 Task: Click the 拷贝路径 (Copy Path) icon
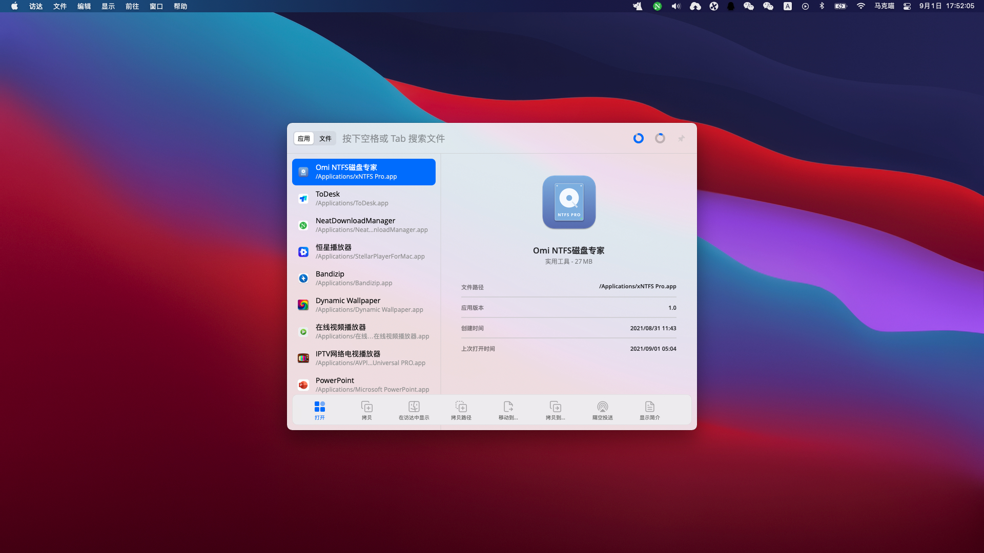click(x=461, y=407)
